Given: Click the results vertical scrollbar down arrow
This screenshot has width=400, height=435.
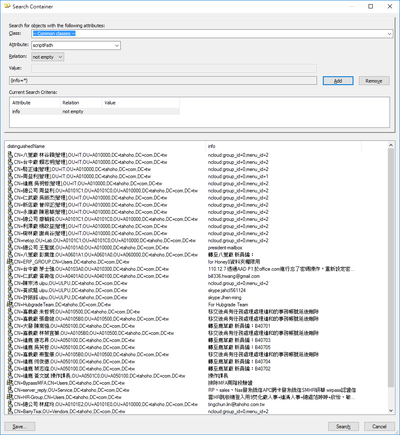Looking at the screenshot, I should click(391, 411).
